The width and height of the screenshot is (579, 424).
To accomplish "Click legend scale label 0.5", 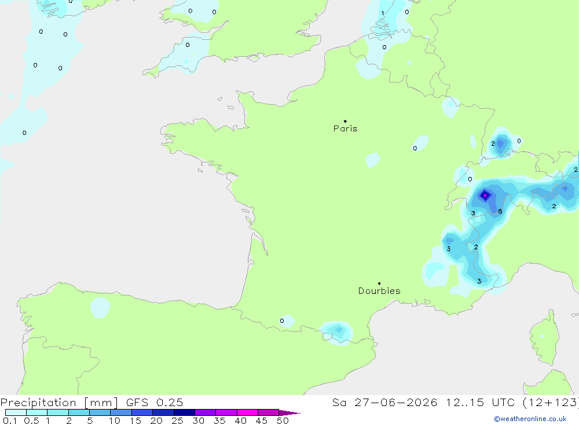I will click(31, 421).
